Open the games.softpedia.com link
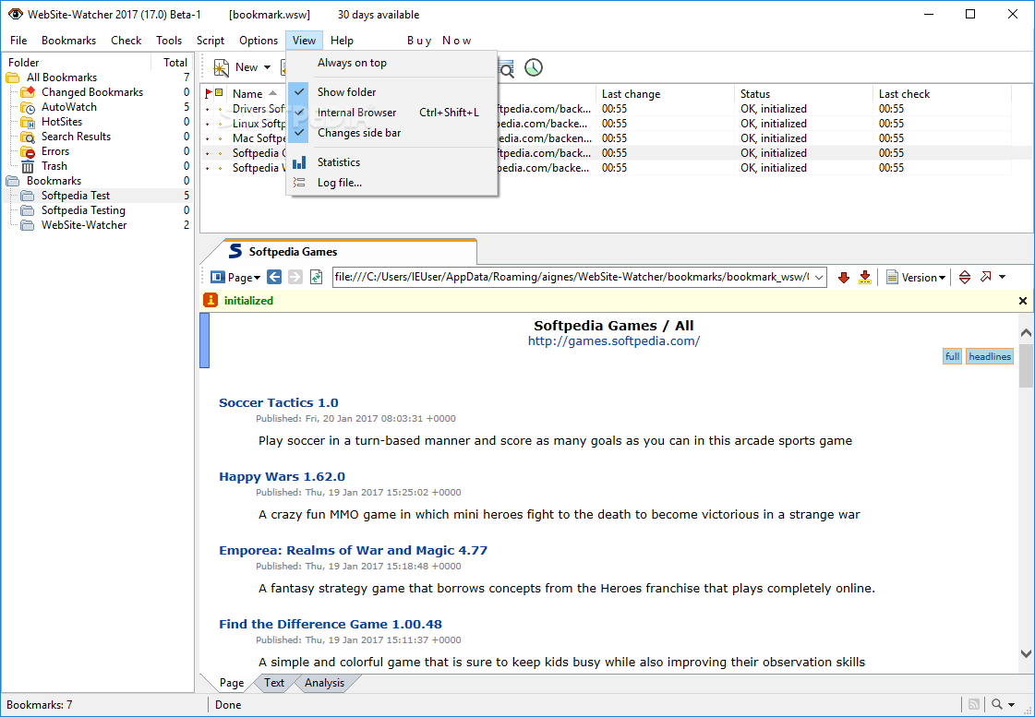The height and width of the screenshot is (717, 1035). pos(614,341)
